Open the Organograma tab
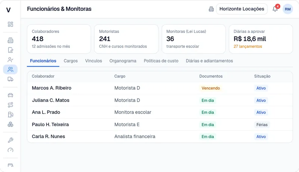The height and width of the screenshot is (172, 299). pyautogui.click(x=123, y=61)
